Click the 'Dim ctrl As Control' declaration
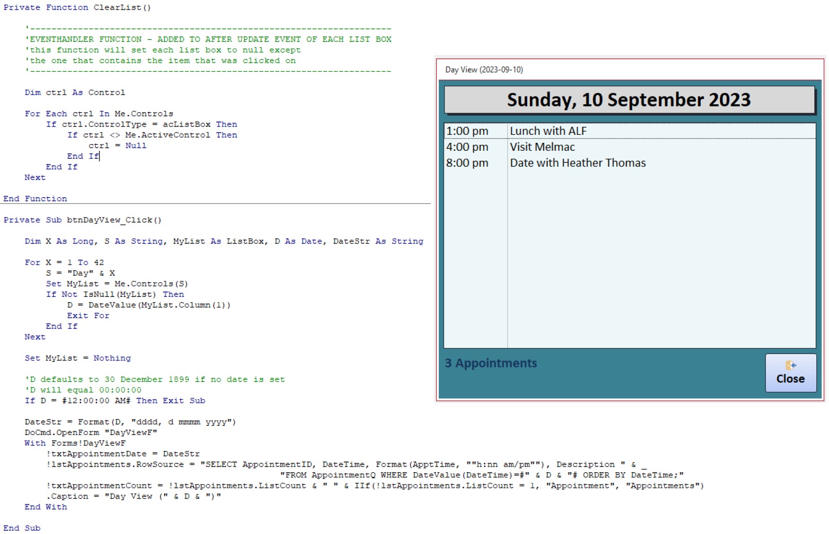This screenshot has height=534, width=829. 75,92
